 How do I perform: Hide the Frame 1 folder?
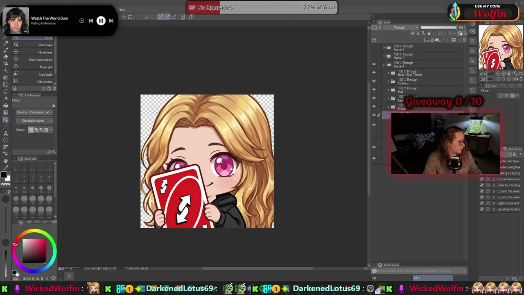pyautogui.click(x=374, y=64)
